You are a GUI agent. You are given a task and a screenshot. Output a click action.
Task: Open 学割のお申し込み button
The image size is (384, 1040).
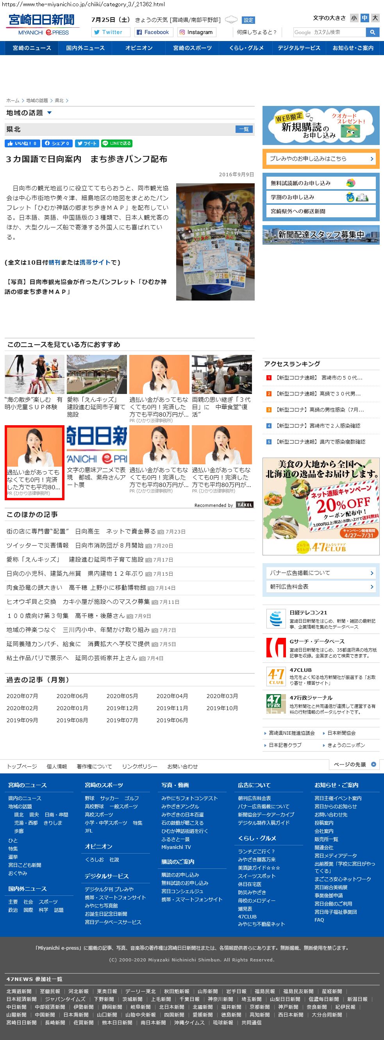click(321, 197)
